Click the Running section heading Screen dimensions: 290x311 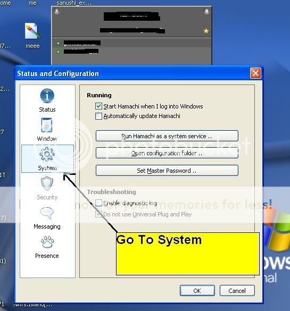[99, 95]
